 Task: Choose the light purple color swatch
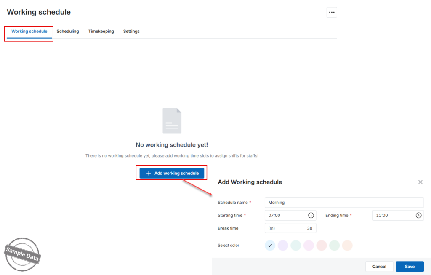tap(283, 245)
